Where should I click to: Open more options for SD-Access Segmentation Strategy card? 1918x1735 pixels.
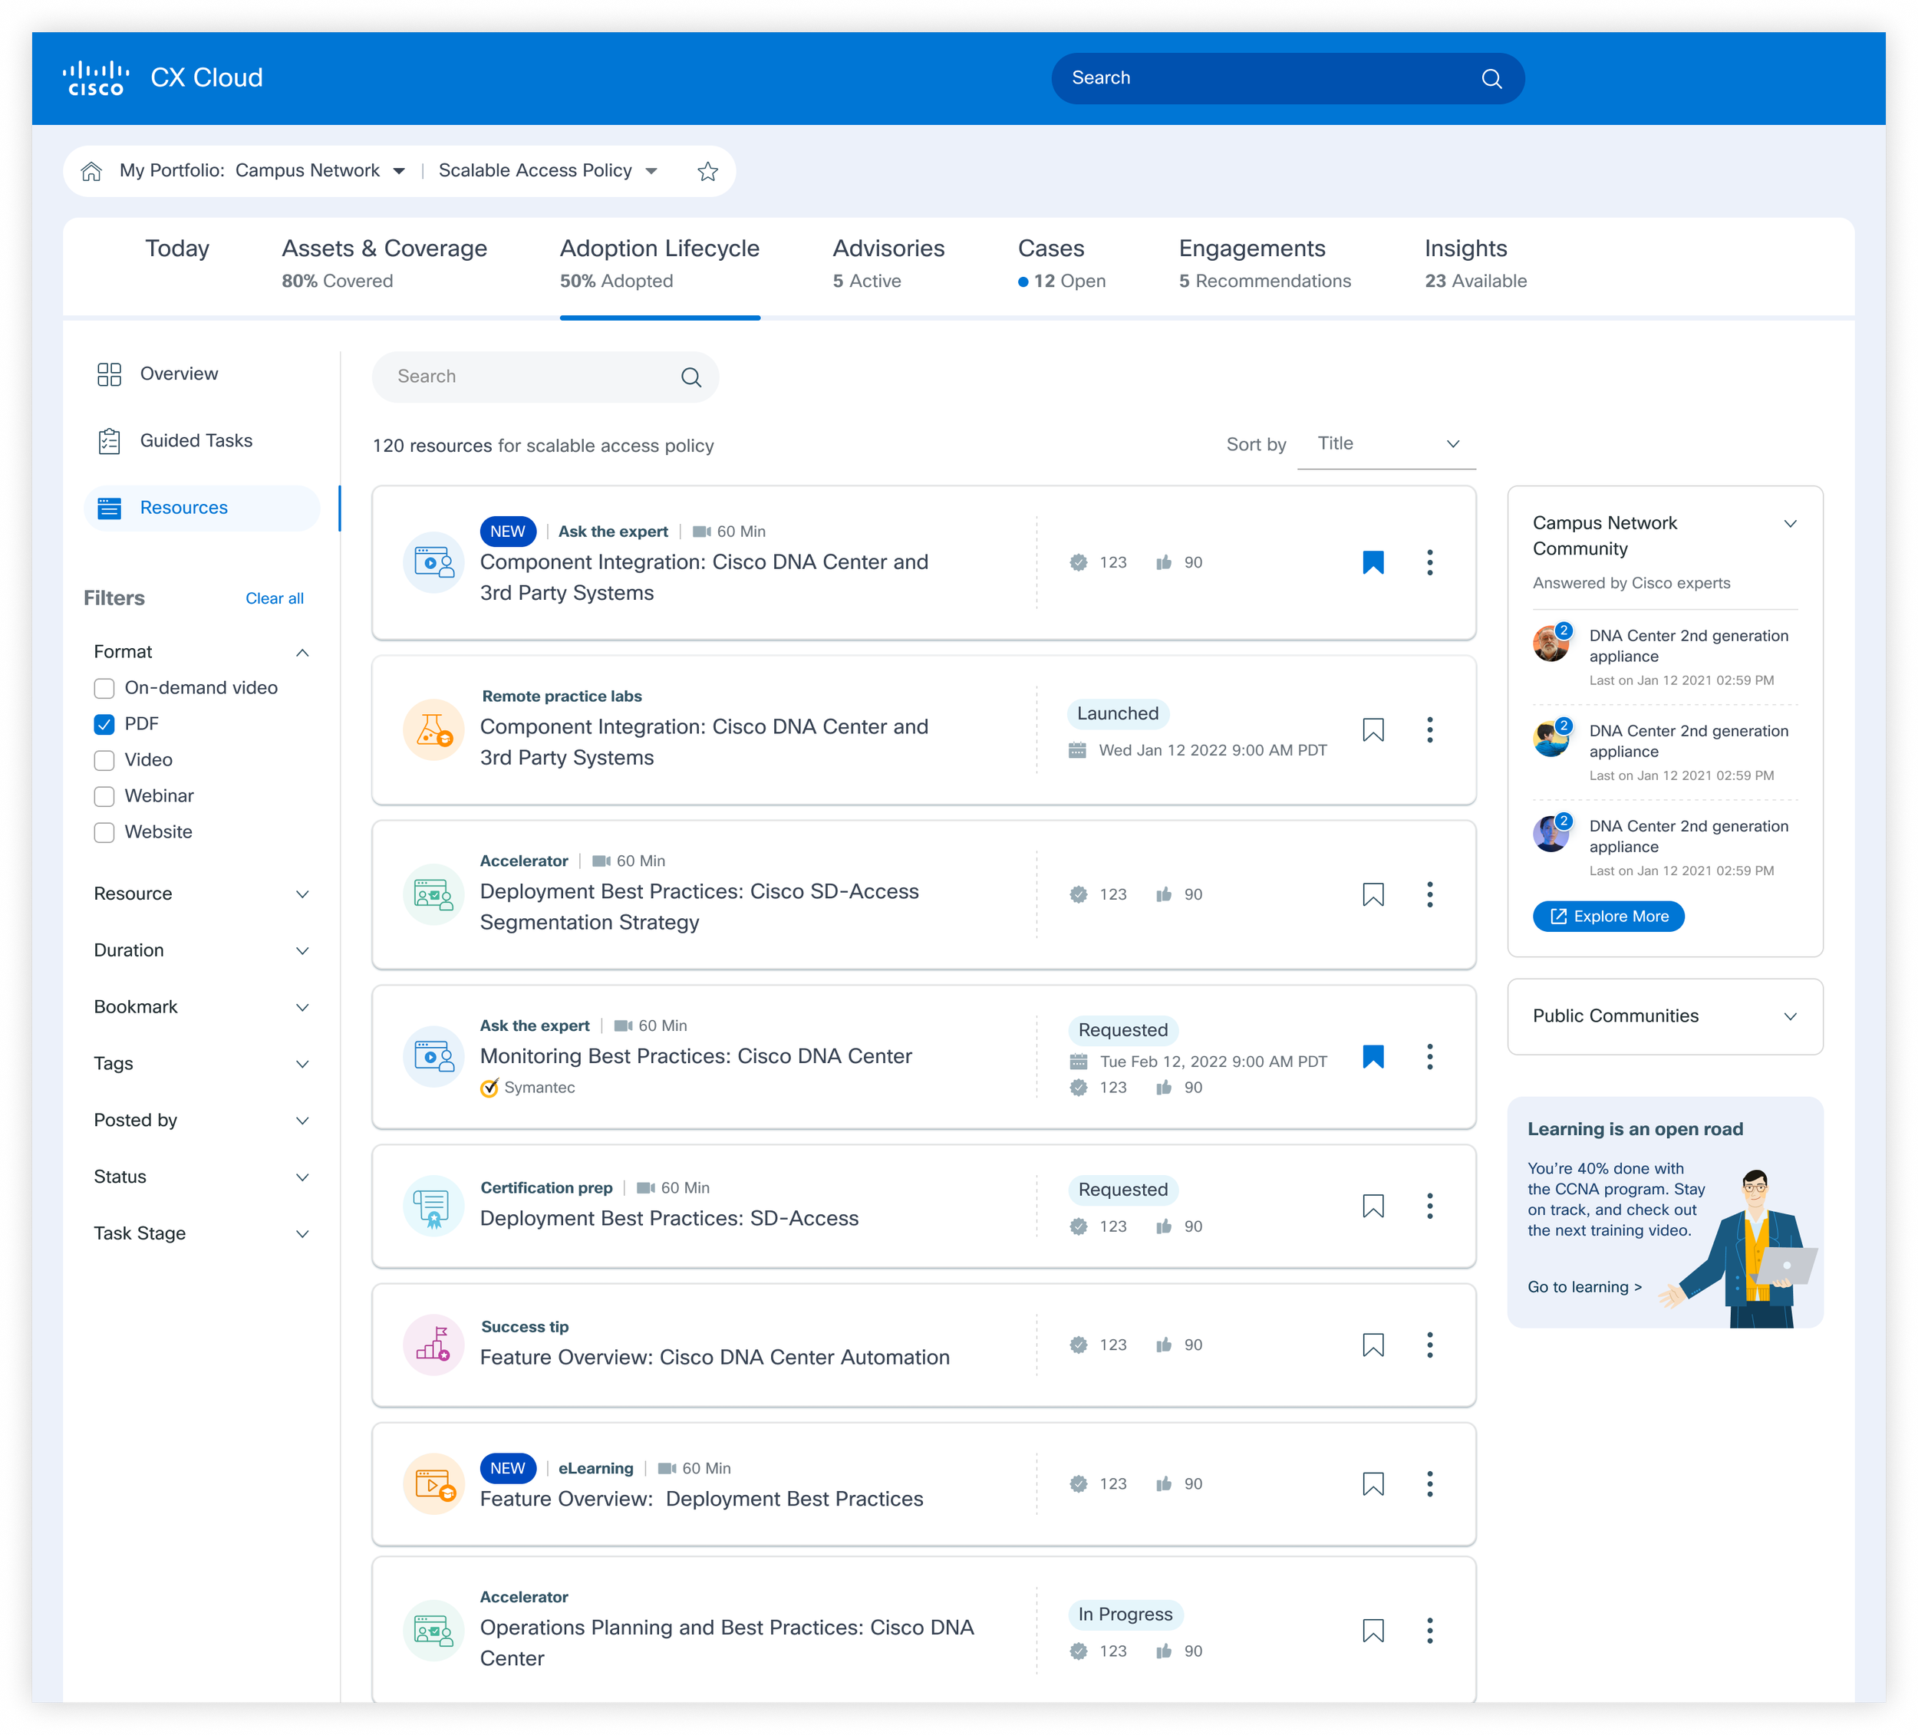[1429, 894]
